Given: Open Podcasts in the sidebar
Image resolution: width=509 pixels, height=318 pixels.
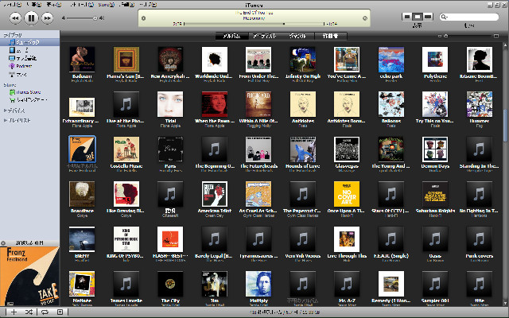Looking at the screenshot, I should pyautogui.click(x=19, y=66).
